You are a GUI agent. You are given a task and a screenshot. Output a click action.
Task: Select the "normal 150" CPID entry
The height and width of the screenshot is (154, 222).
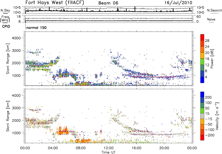(x=36, y=28)
